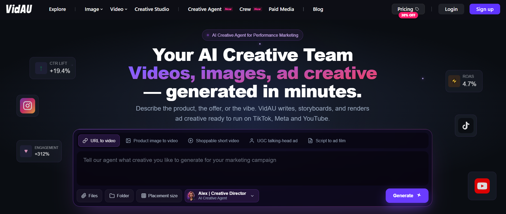Click the ROAS 4.7% stat card
Screen dimensions: 506x214
tap(464, 81)
